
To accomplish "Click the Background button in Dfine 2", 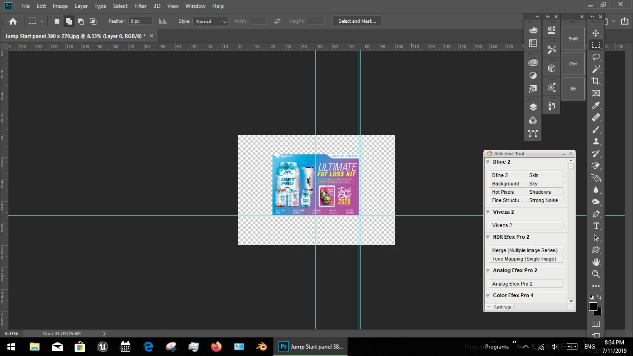I will click(507, 184).
